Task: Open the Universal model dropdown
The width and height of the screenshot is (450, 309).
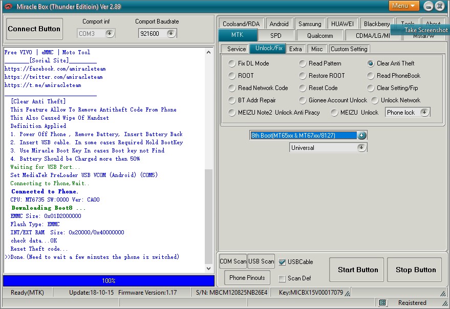Action: coord(361,148)
